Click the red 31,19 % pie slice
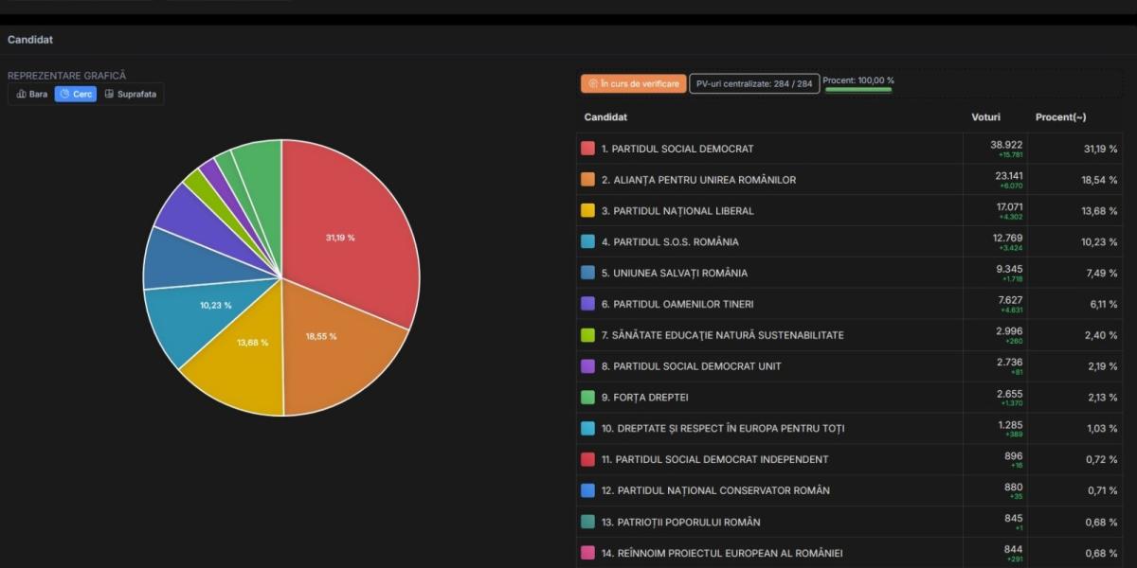Screen dimensions: 1137x568 tap(351, 227)
